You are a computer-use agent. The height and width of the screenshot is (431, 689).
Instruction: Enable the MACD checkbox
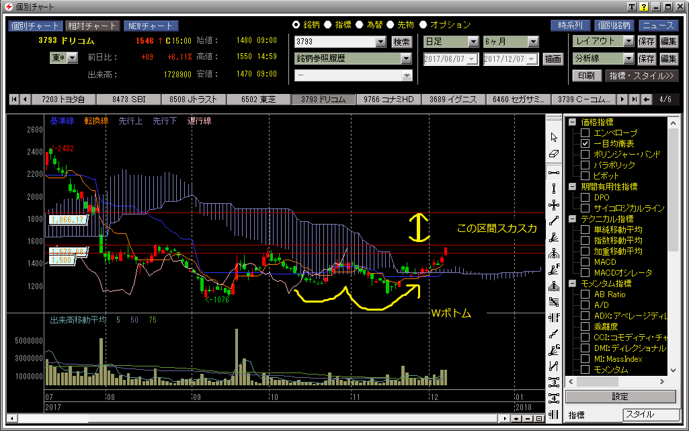click(585, 262)
